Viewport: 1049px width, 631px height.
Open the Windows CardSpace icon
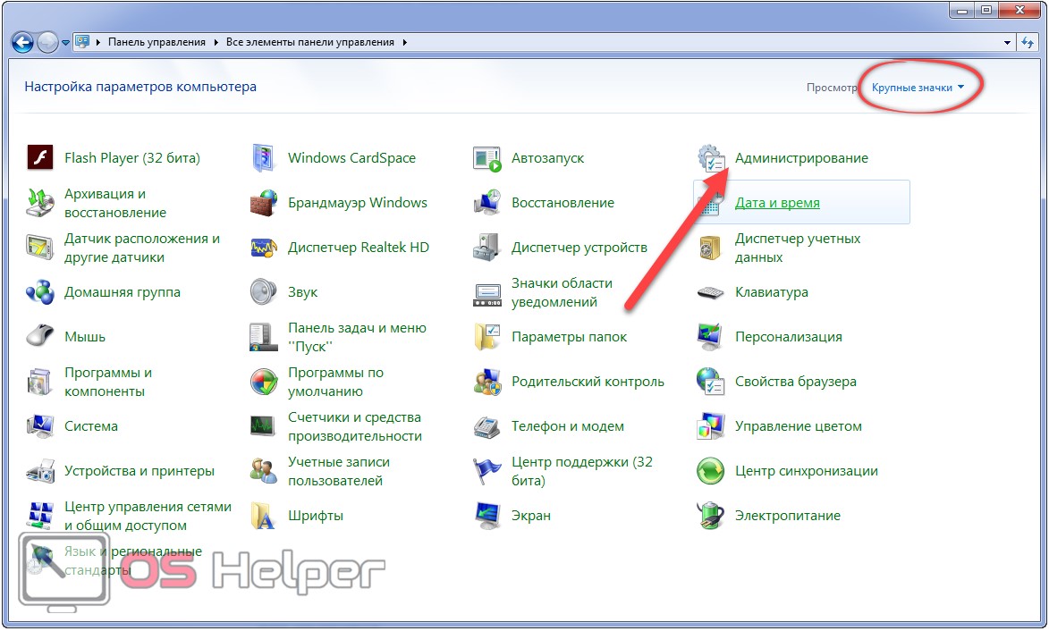click(264, 157)
